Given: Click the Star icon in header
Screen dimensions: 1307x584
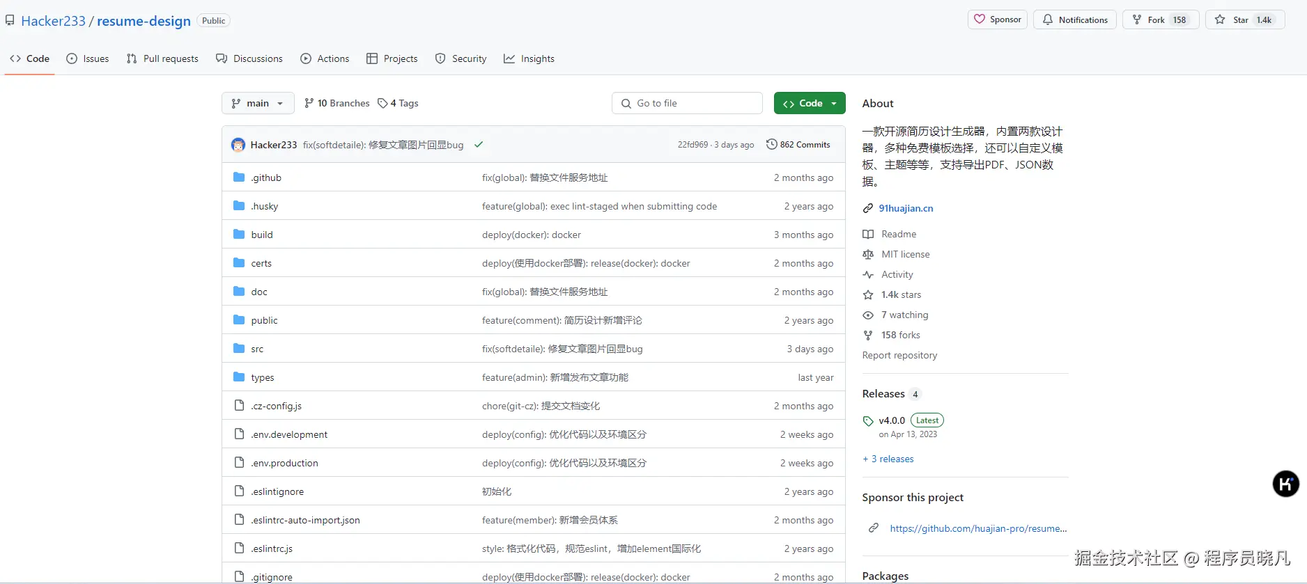Looking at the screenshot, I should tap(1220, 19).
